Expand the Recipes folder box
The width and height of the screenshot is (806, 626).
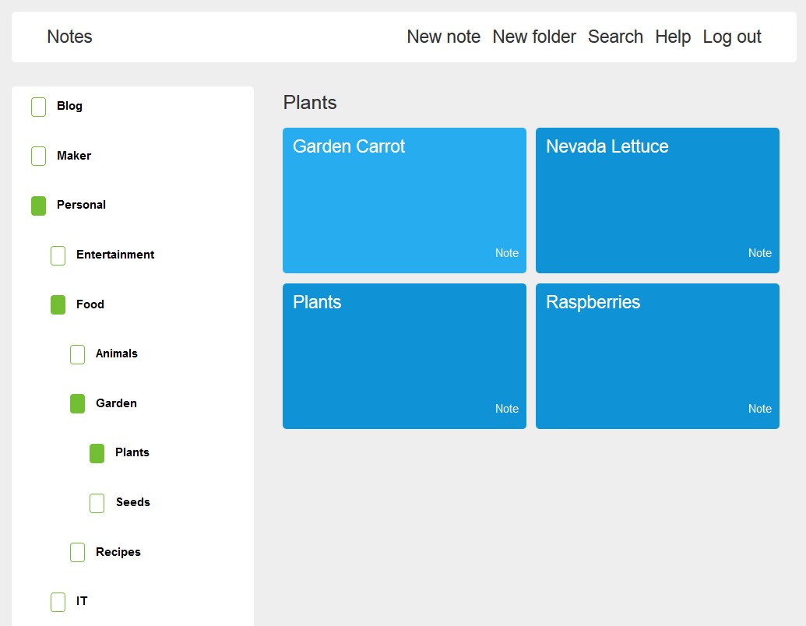pyautogui.click(x=78, y=552)
